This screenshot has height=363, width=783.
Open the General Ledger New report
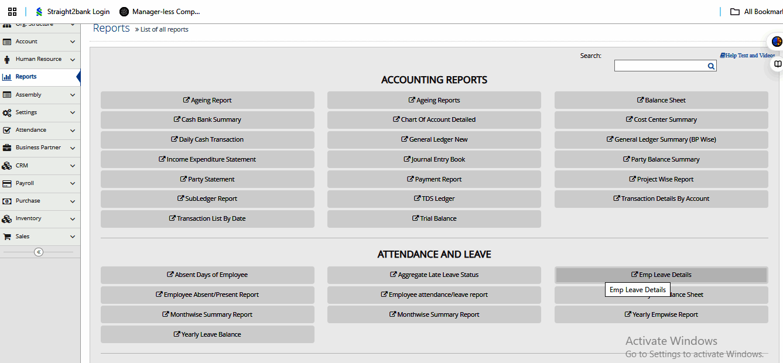pos(434,139)
